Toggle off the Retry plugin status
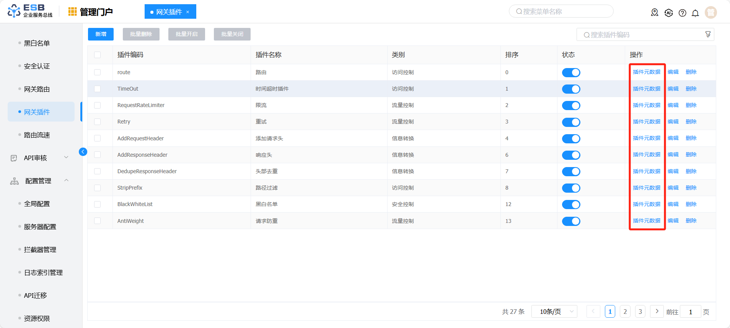 point(571,122)
